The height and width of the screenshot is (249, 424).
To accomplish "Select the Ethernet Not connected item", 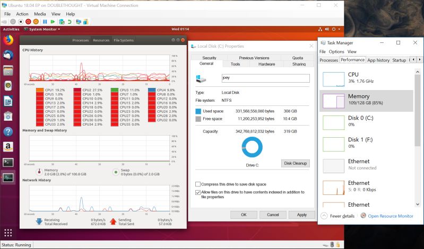I will pyautogui.click(x=366, y=165).
